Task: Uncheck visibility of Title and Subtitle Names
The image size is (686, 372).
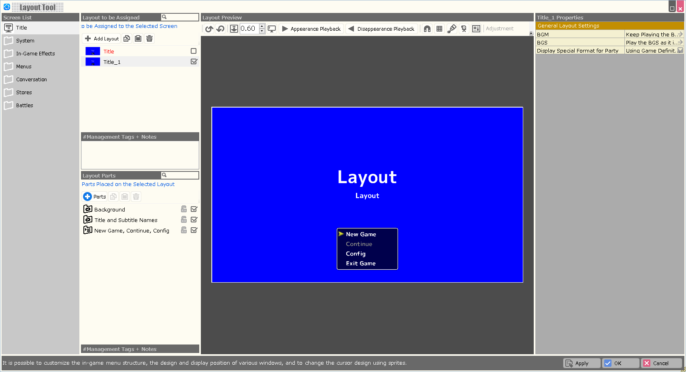Action: 194,220
